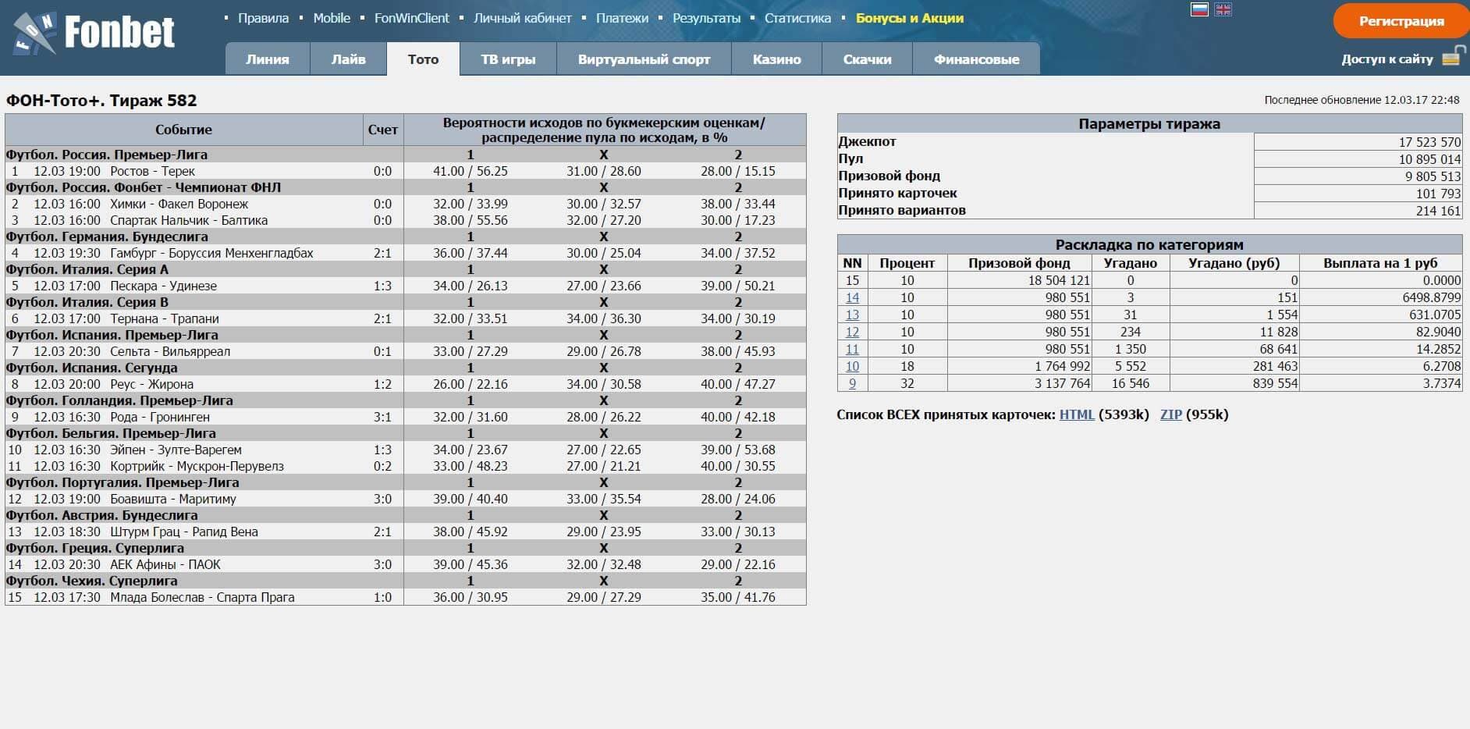Open the ТВ игры tab
Viewport: 1470px width, 729px height.
(x=508, y=59)
